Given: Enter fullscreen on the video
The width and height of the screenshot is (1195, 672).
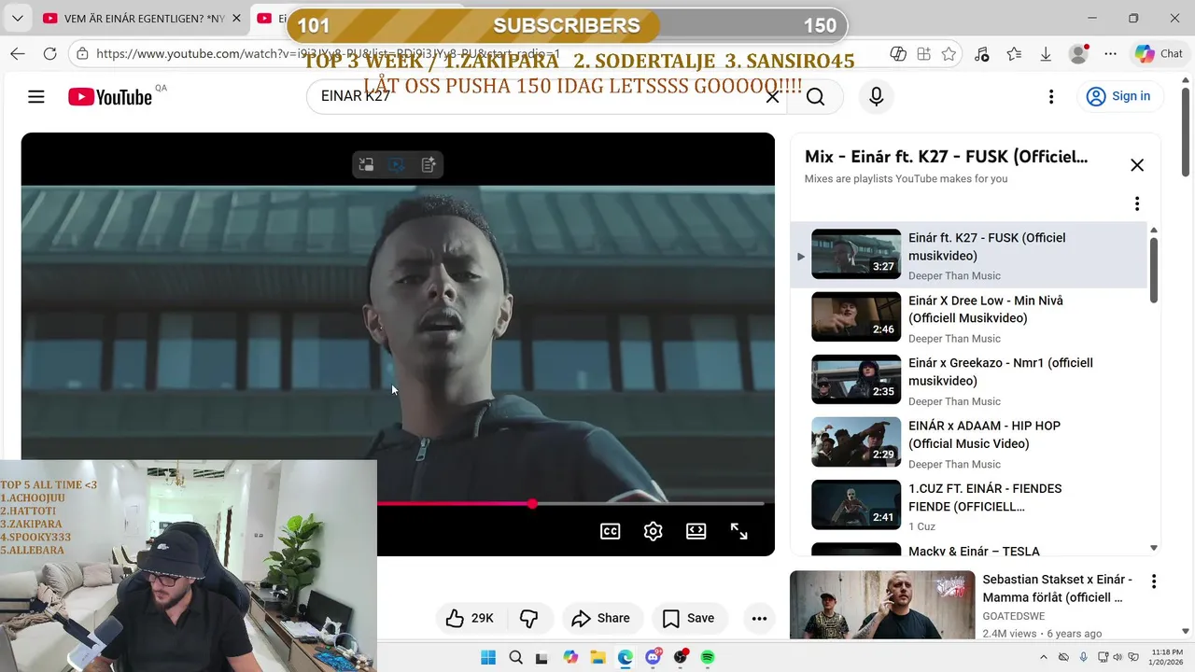Looking at the screenshot, I should click(738, 531).
